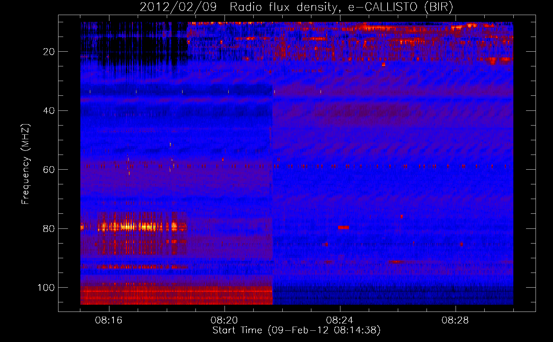The height and width of the screenshot is (342, 553).
Task: Click the 08:16 time tick label
Action: click(x=109, y=320)
